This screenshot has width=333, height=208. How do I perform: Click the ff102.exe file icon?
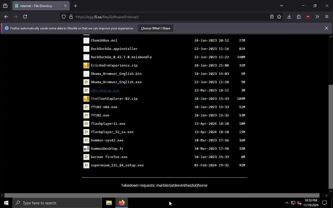[86, 115]
